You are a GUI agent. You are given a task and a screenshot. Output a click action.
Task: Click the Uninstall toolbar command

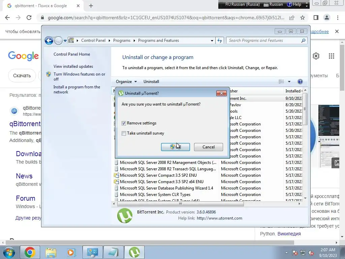[151, 82]
